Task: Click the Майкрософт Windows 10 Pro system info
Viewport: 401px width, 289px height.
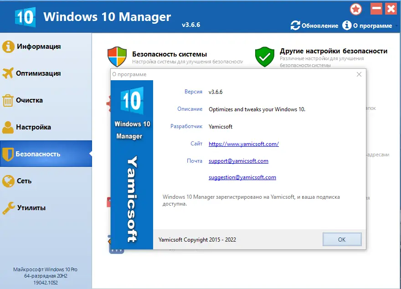Action: click(45, 269)
